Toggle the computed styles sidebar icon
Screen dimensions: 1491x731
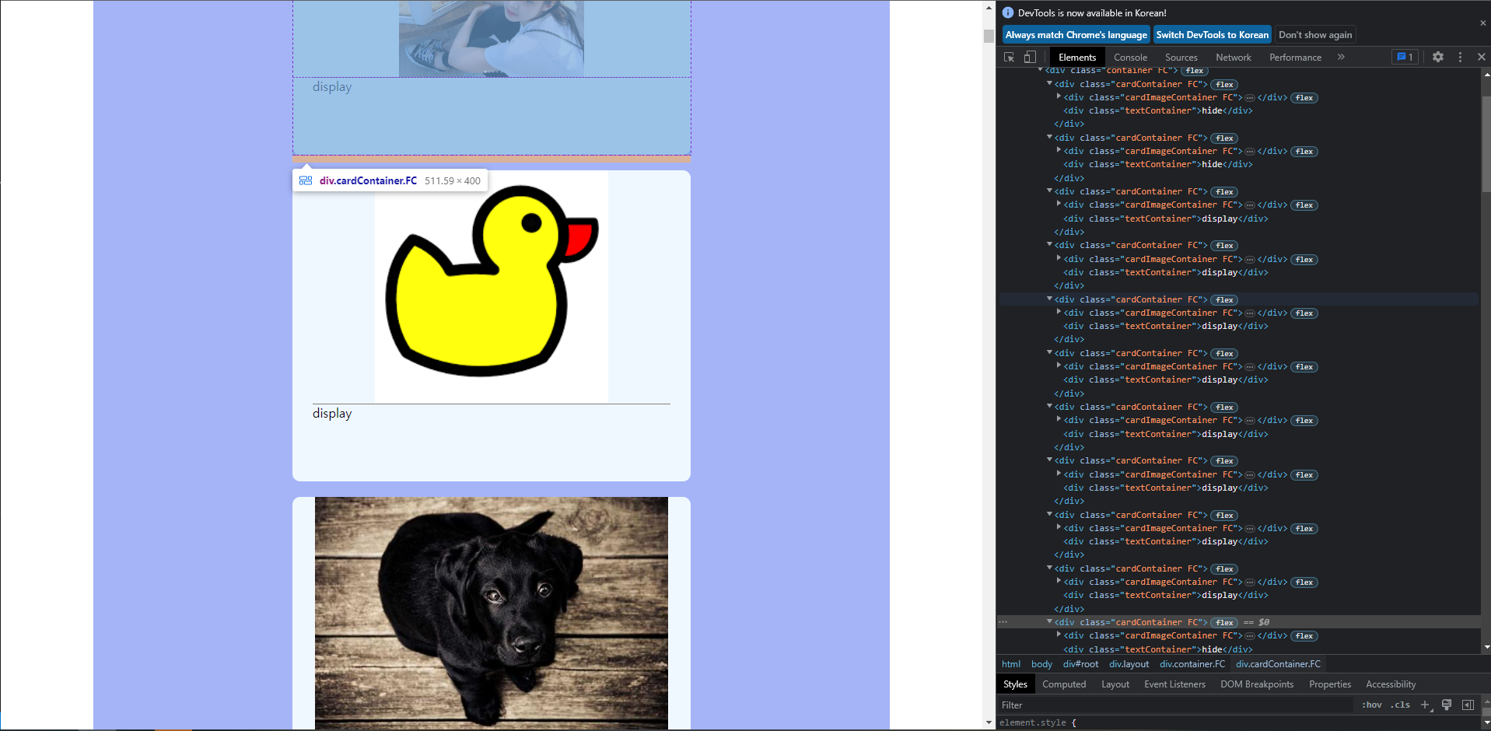click(x=1468, y=705)
